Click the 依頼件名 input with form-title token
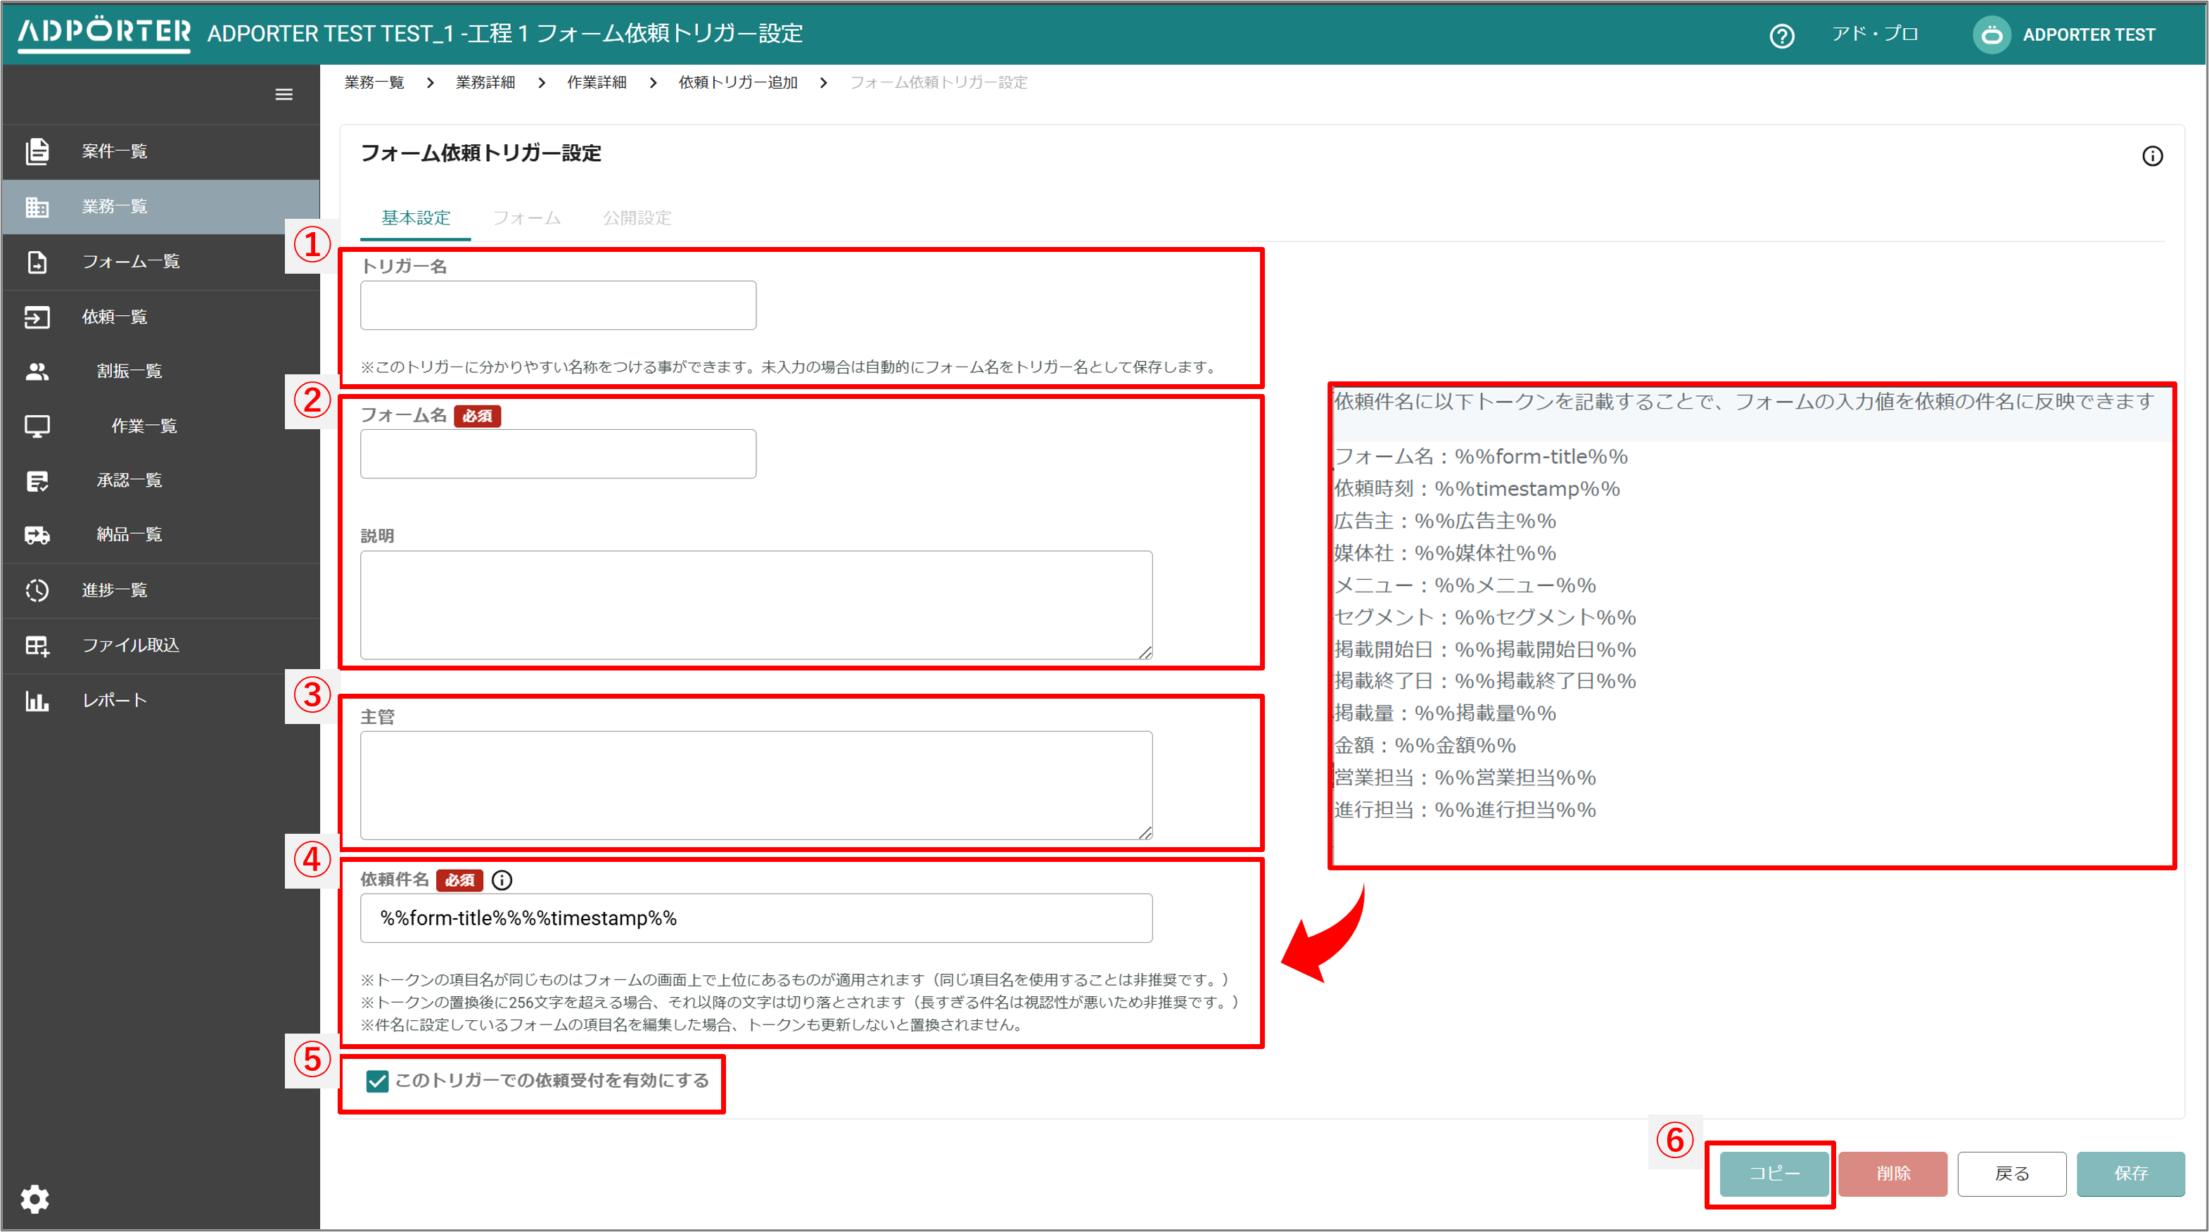Image resolution: width=2209 pixels, height=1232 pixels. click(756, 919)
